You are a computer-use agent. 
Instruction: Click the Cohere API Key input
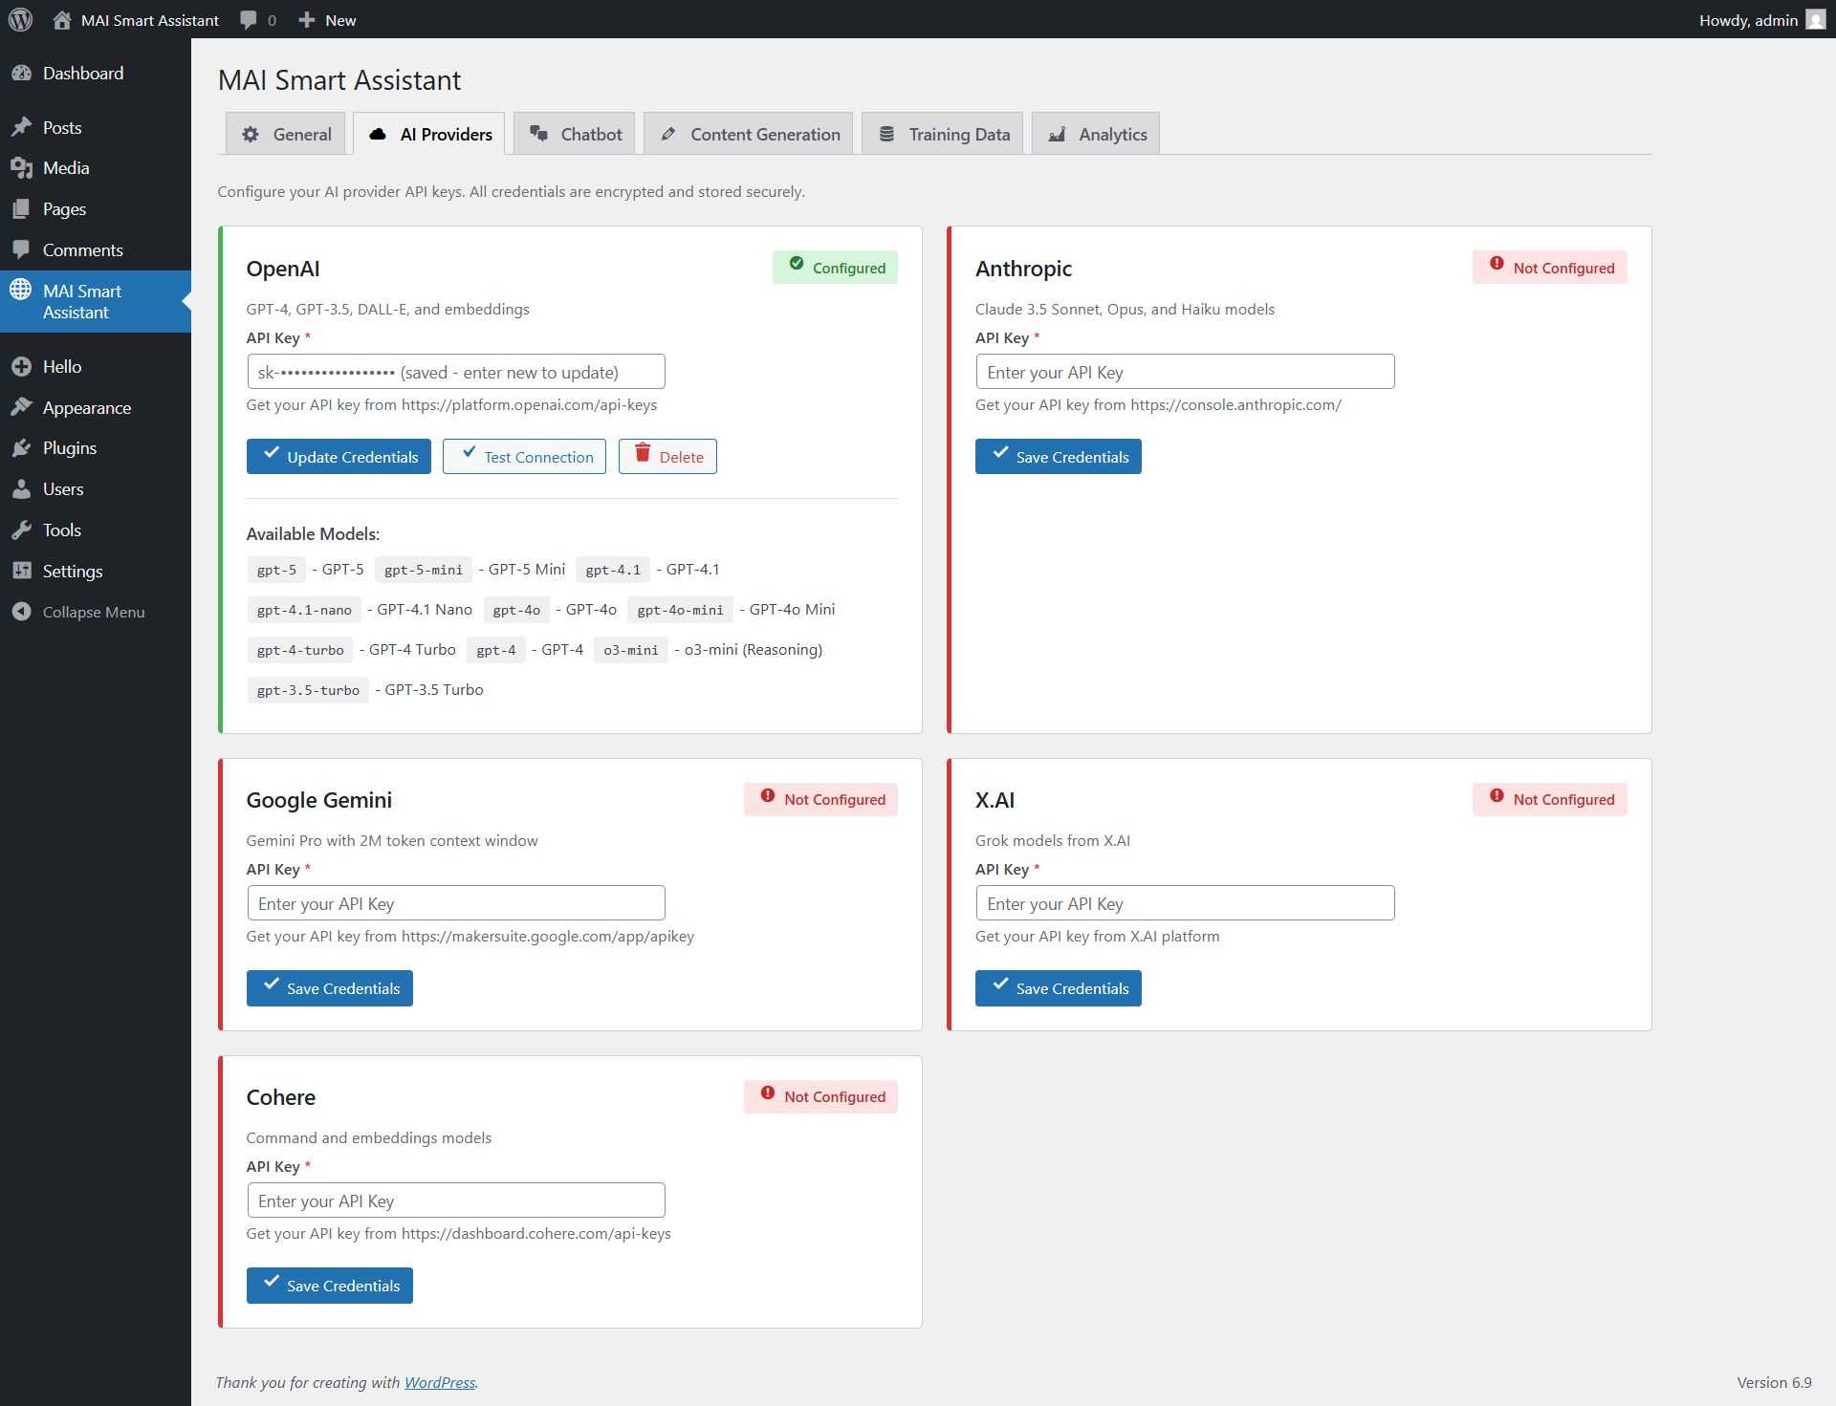click(455, 1201)
